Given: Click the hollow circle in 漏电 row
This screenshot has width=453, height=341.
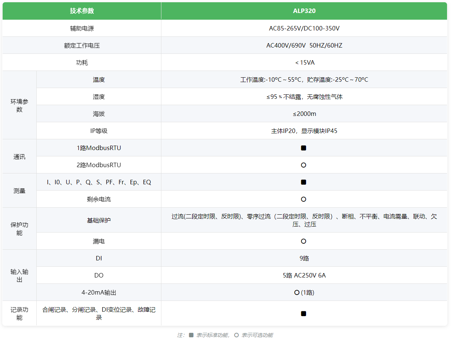Looking at the screenshot, I should coord(303,241).
